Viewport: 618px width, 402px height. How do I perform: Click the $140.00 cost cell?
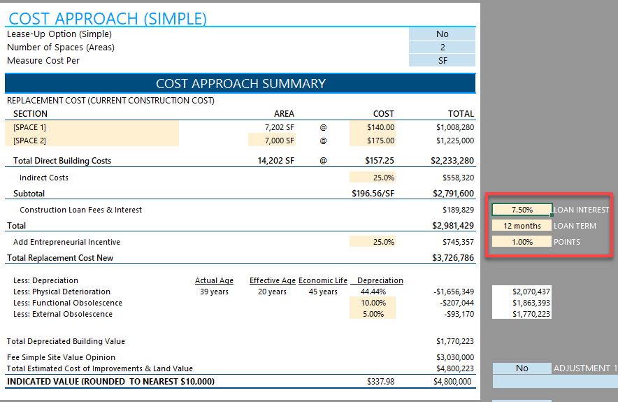coord(373,127)
